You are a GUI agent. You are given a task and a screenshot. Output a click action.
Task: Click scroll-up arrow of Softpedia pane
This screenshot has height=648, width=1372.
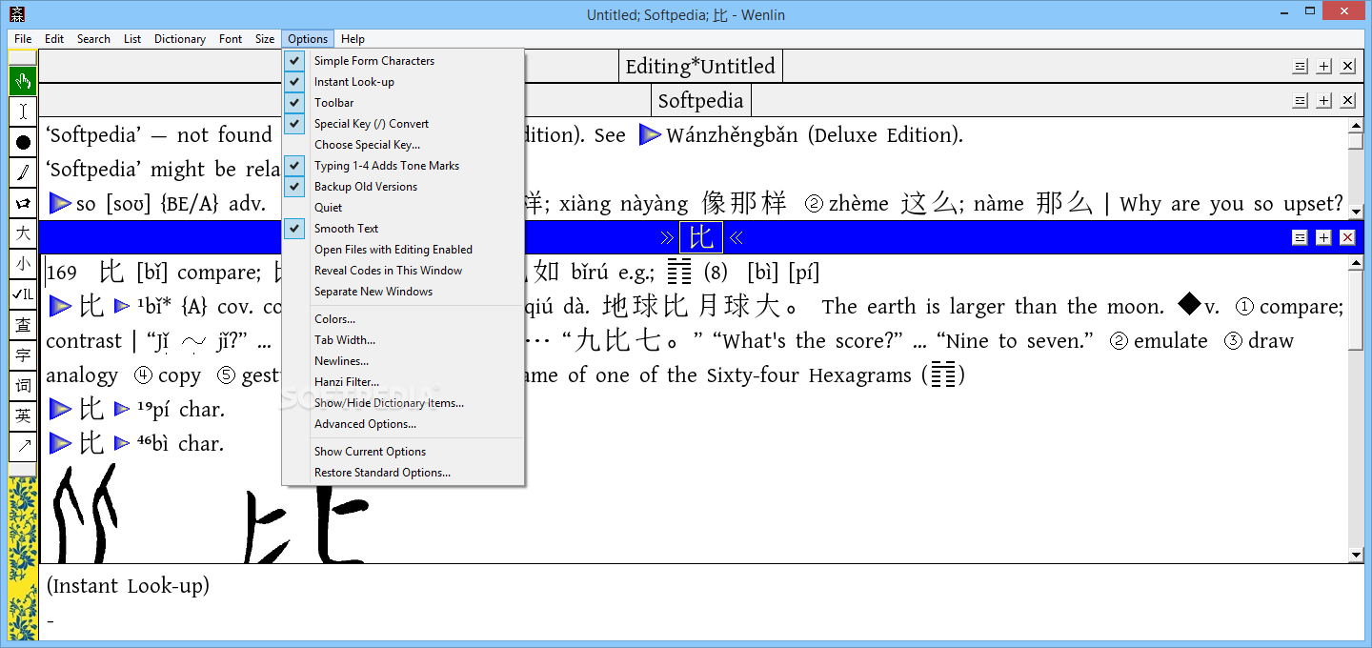(1356, 125)
